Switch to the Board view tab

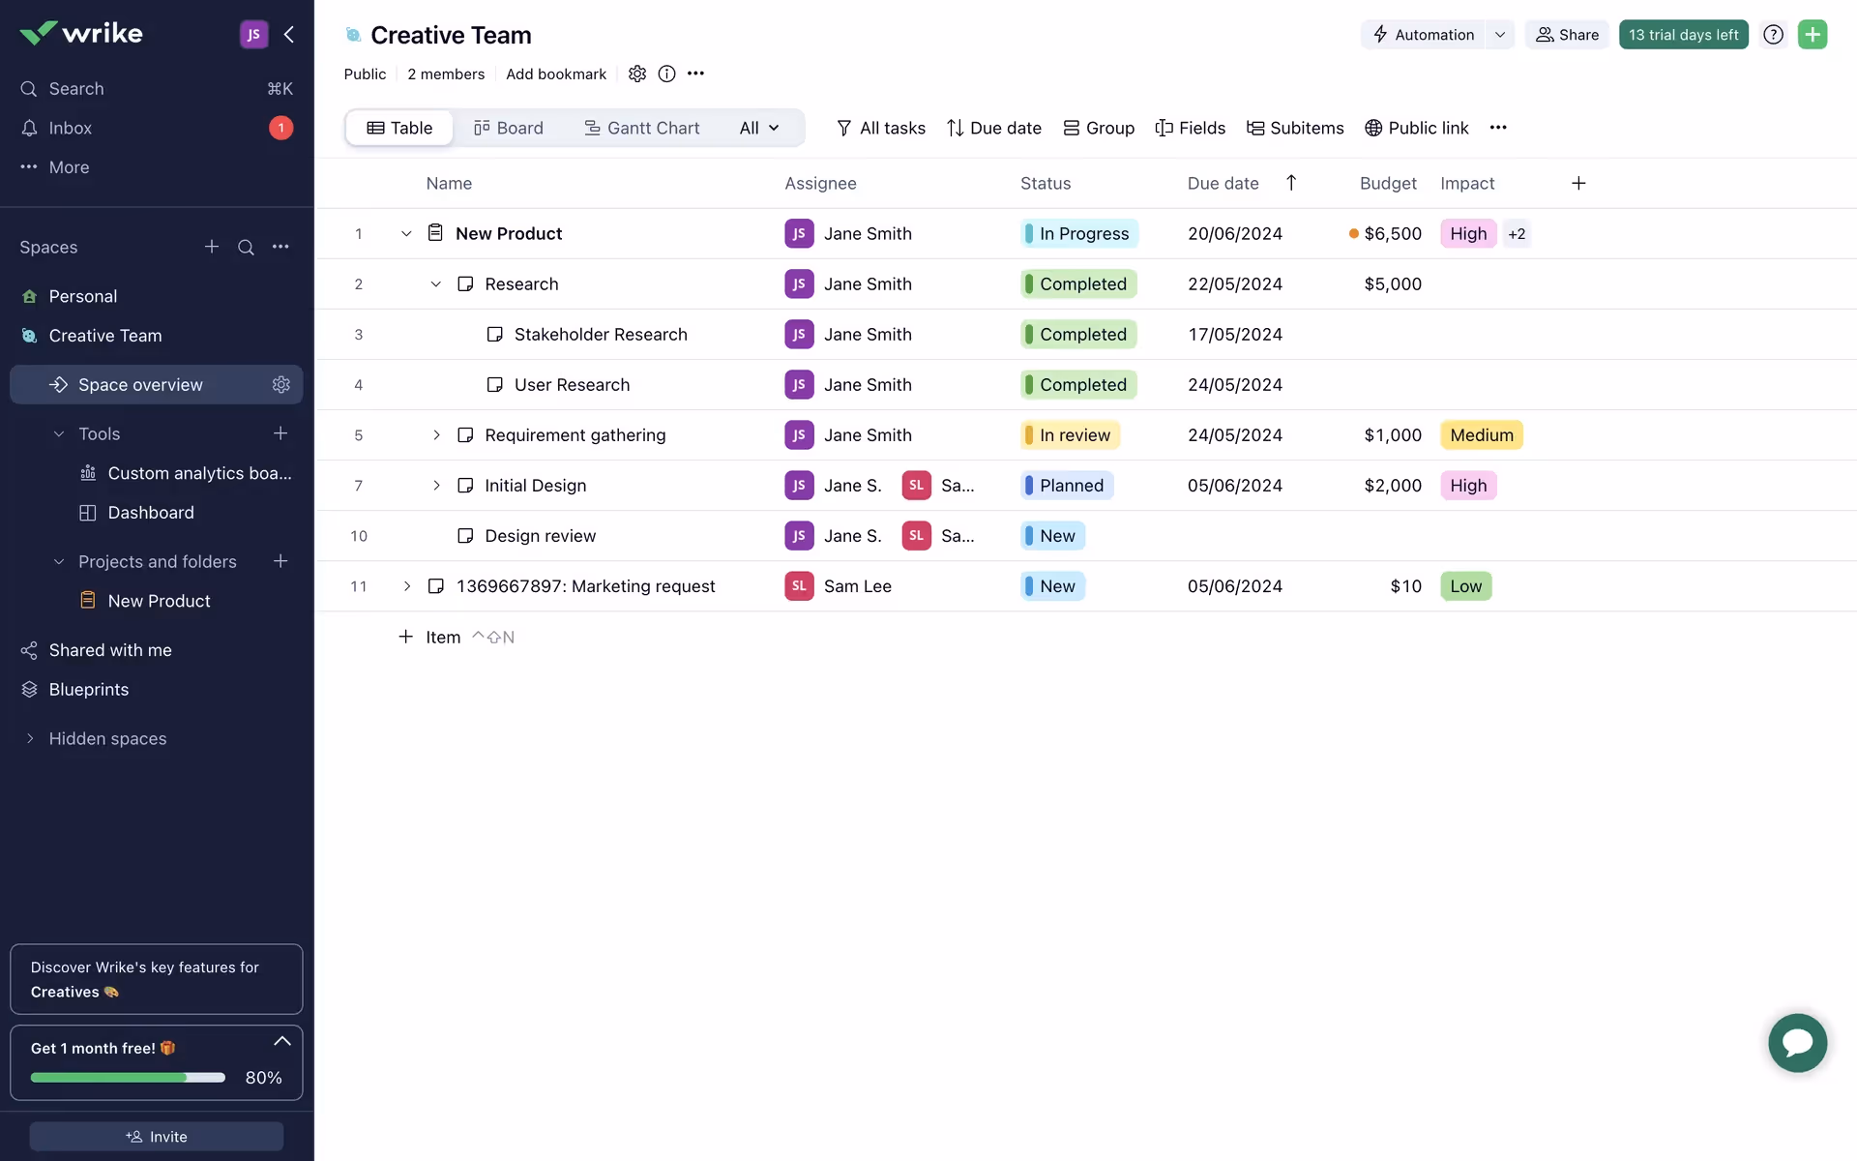[509, 128]
